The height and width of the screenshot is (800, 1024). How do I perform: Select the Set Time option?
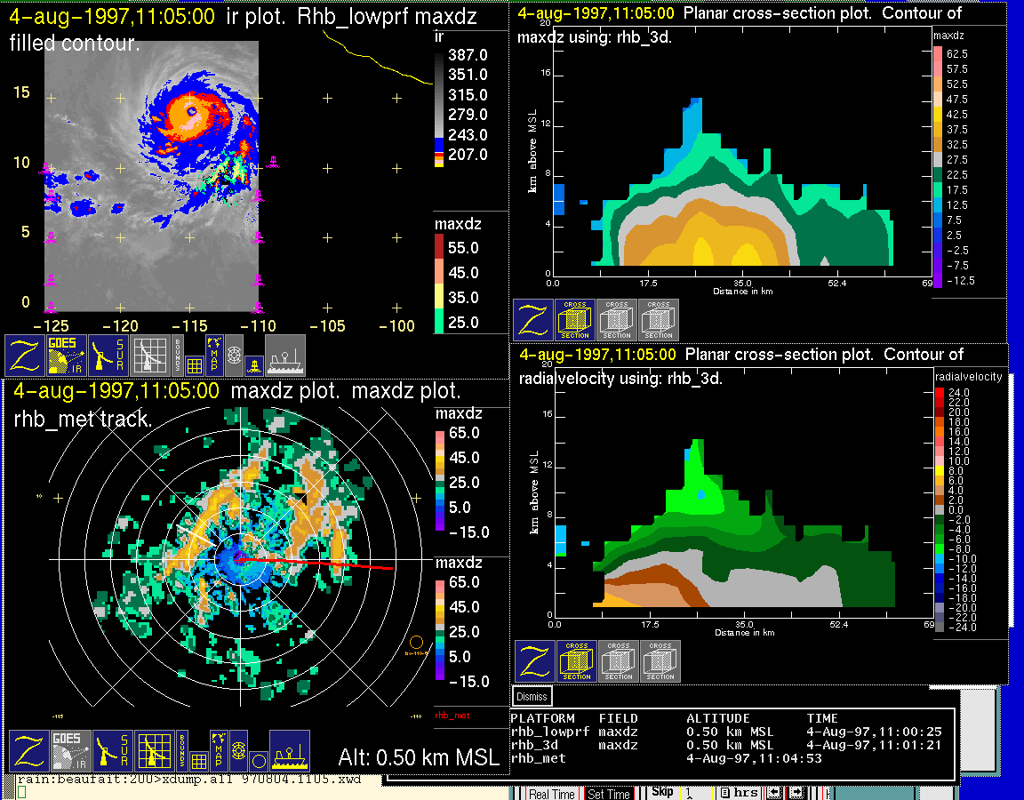[609, 794]
